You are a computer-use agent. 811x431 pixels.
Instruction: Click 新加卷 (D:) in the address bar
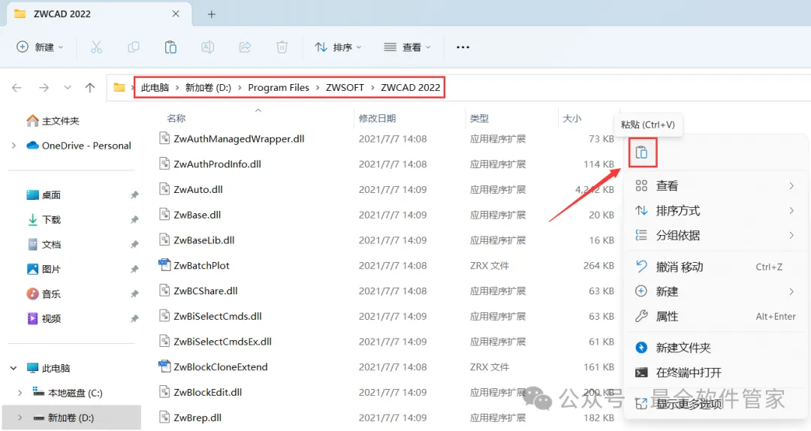209,87
